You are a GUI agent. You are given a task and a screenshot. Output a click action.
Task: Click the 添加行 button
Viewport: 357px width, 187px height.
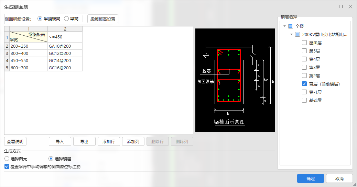coord(109,142)
